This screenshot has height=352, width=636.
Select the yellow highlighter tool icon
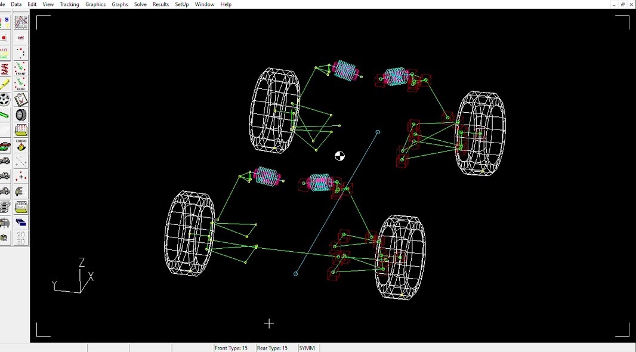click(5, 84)
